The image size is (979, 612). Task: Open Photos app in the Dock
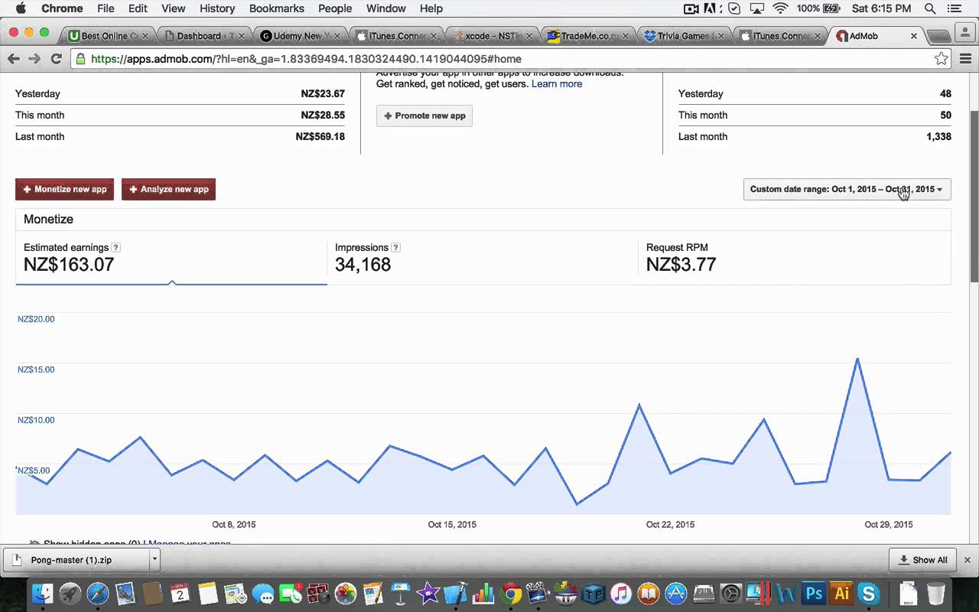(x=346, y=593)
